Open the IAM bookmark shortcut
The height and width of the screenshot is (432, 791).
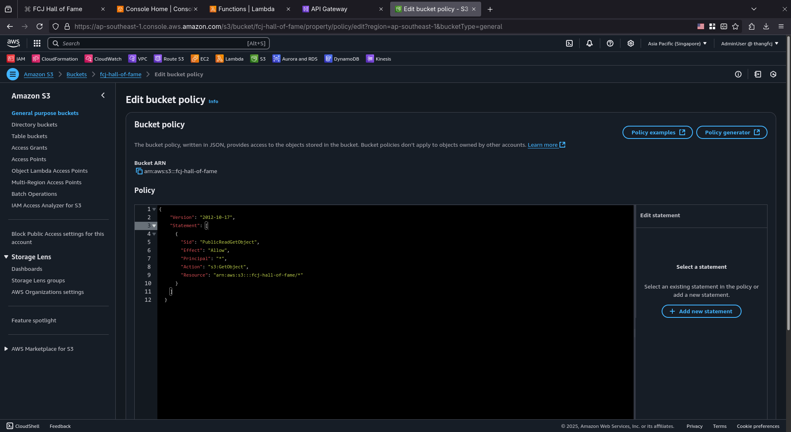16,59
